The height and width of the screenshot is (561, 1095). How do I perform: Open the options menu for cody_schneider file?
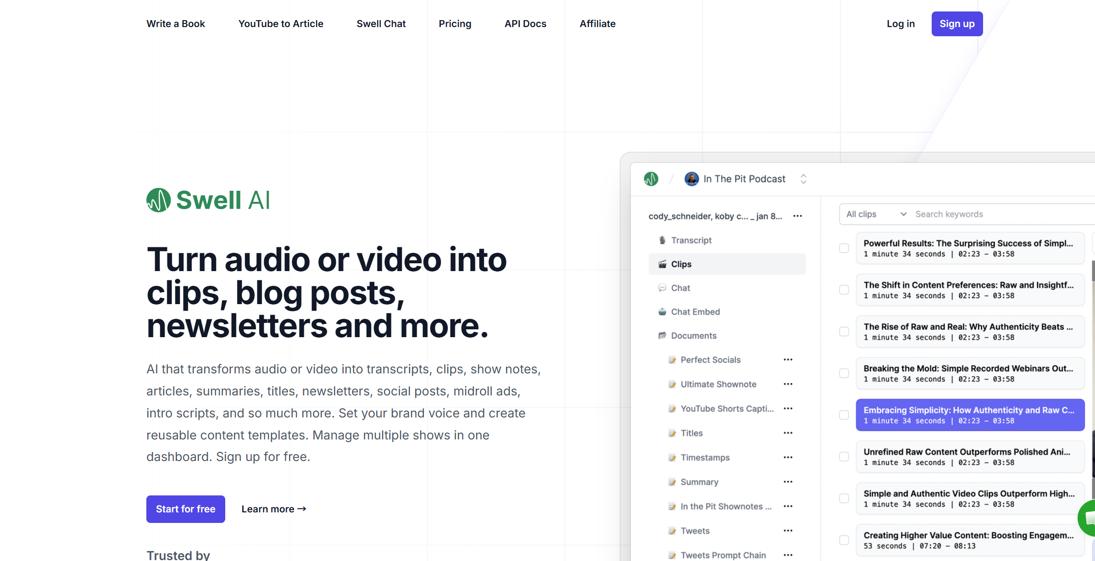click(798, 216)
